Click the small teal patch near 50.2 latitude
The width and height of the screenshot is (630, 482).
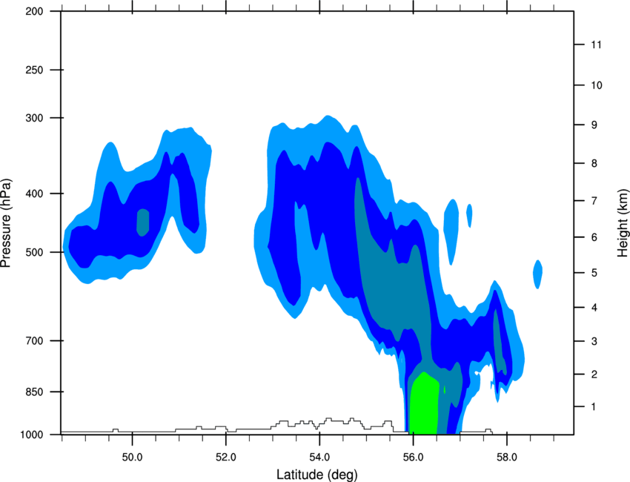(x=142, y=222)
